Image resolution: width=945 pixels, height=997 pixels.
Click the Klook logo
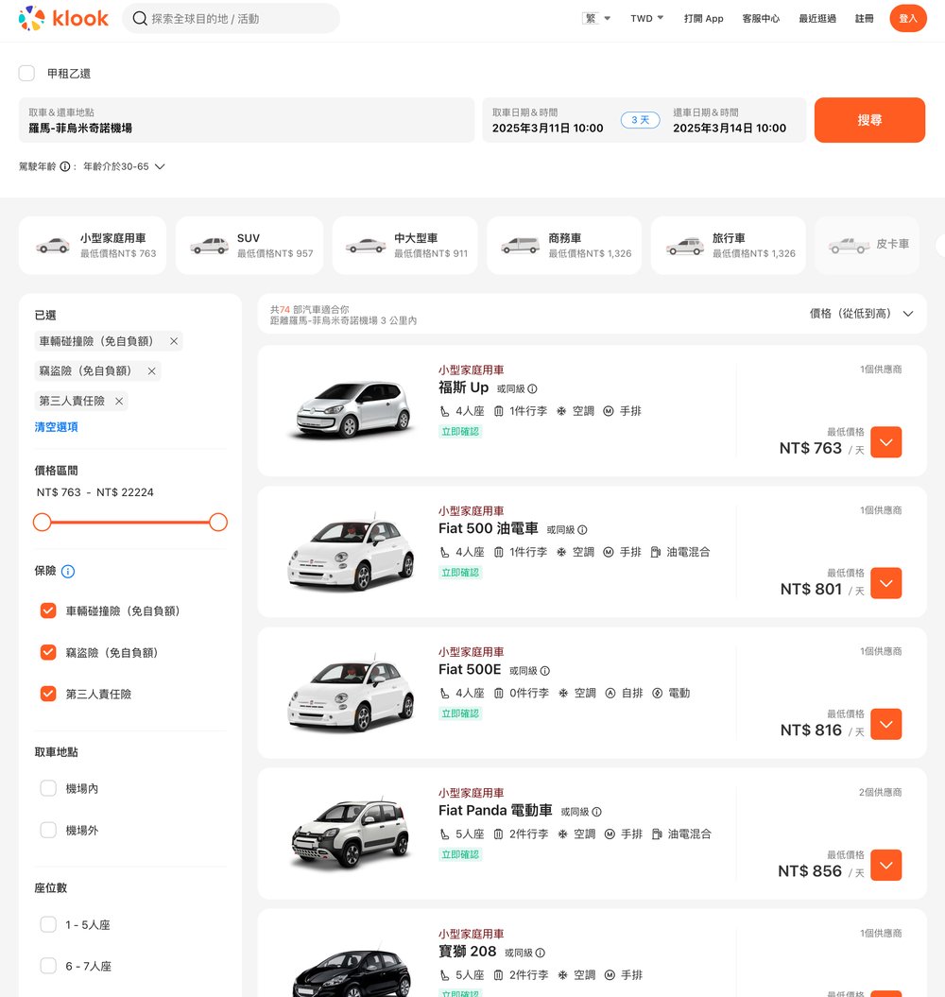tap(62, 17)
